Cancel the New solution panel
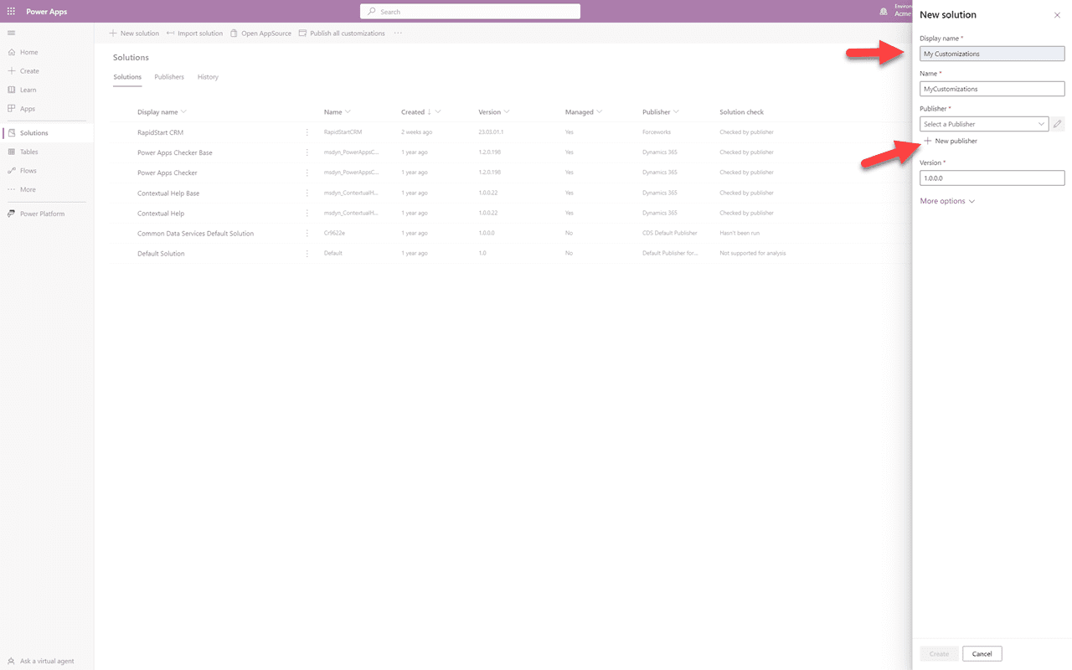Screen dimensions: 1072x670 pos(982,653)
